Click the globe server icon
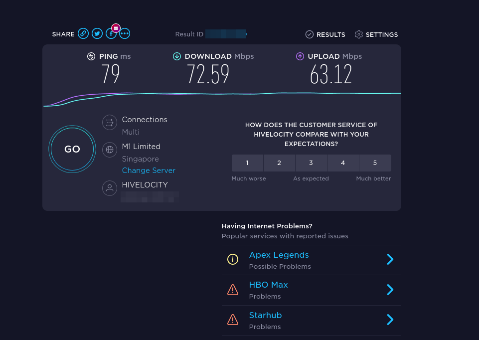Screen dimensions: 479x340 (110, 150)
